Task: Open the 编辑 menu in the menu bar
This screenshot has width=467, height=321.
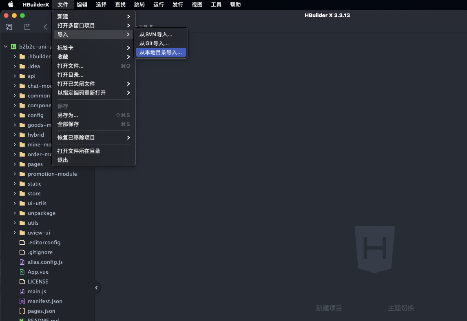Action: pyautogui.click(x=82, y=4)
